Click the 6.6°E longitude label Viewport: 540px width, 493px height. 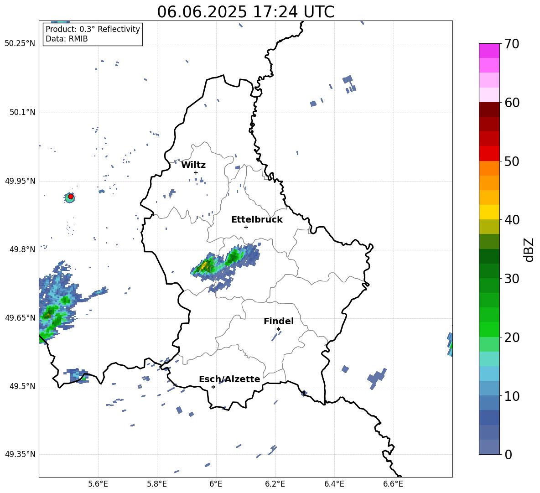pos(393,484)
